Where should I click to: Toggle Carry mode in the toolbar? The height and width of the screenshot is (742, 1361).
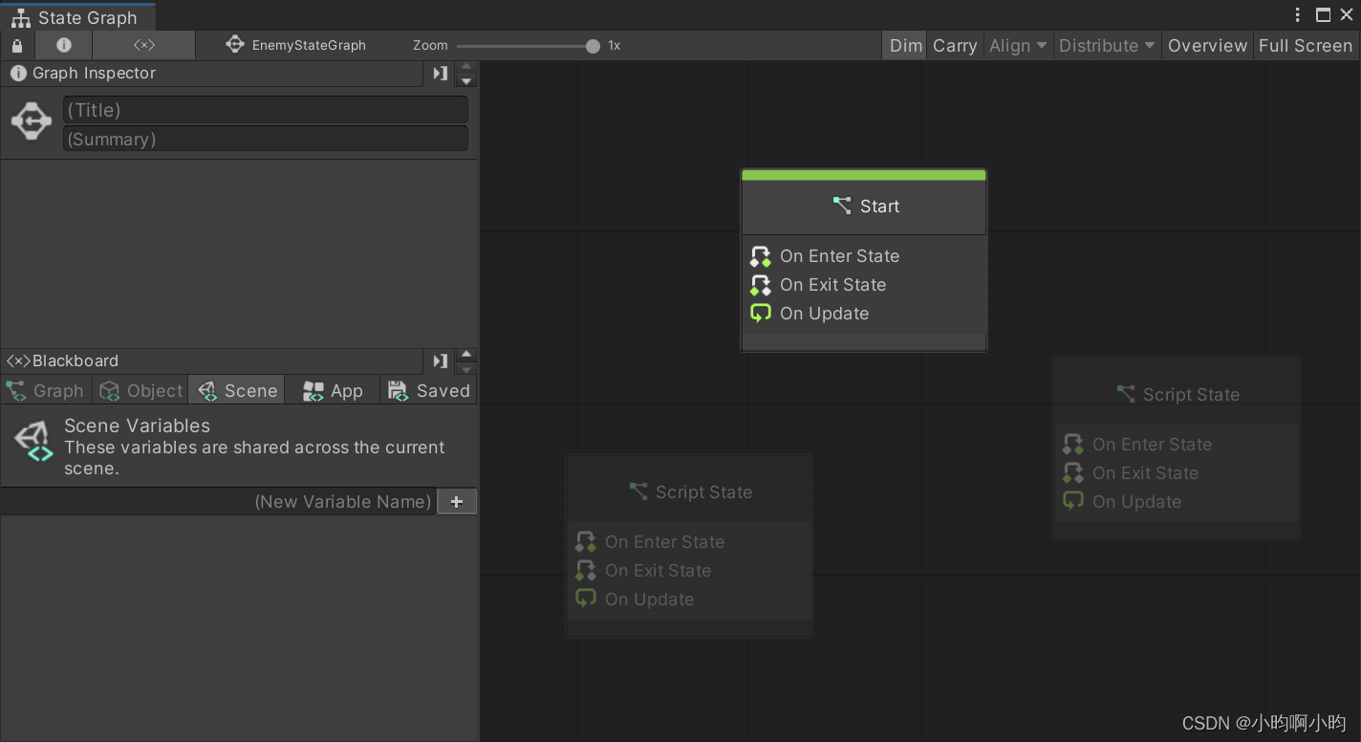click(x=954, y=45)
